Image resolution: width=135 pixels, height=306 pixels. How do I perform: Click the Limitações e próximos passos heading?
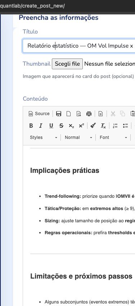[x=81, y=276]
